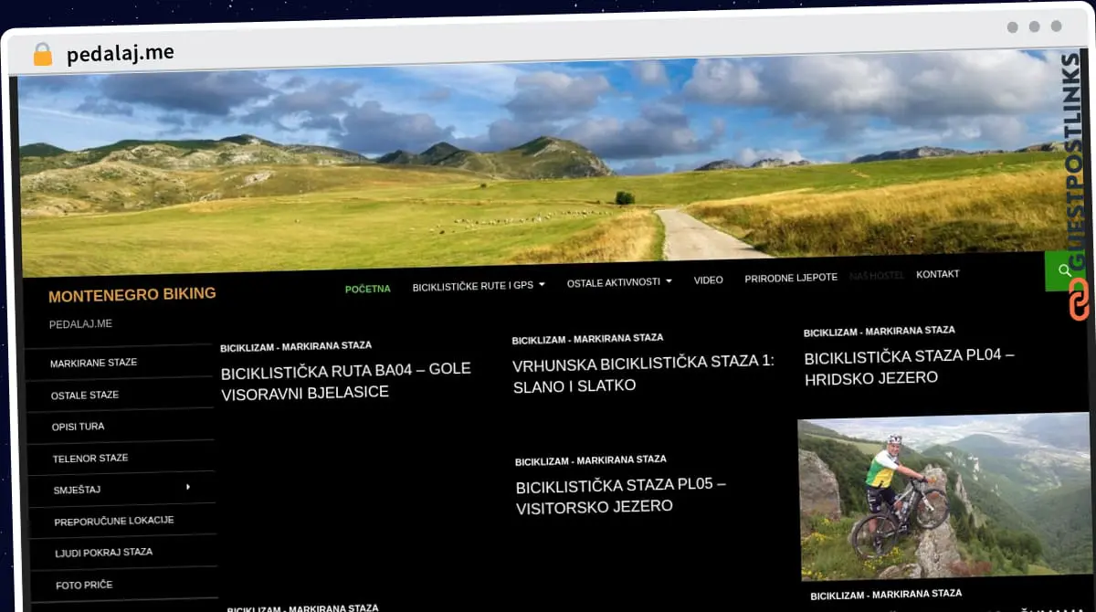Expand the Biciklističke rute i GPS dropdown
Screen dimensions: 1096x612
click(x=478, y=285)
